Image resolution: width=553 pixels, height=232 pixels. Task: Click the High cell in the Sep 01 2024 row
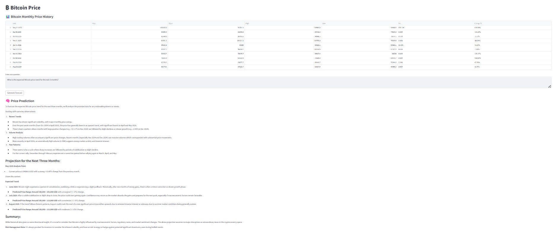pos(283,62)
